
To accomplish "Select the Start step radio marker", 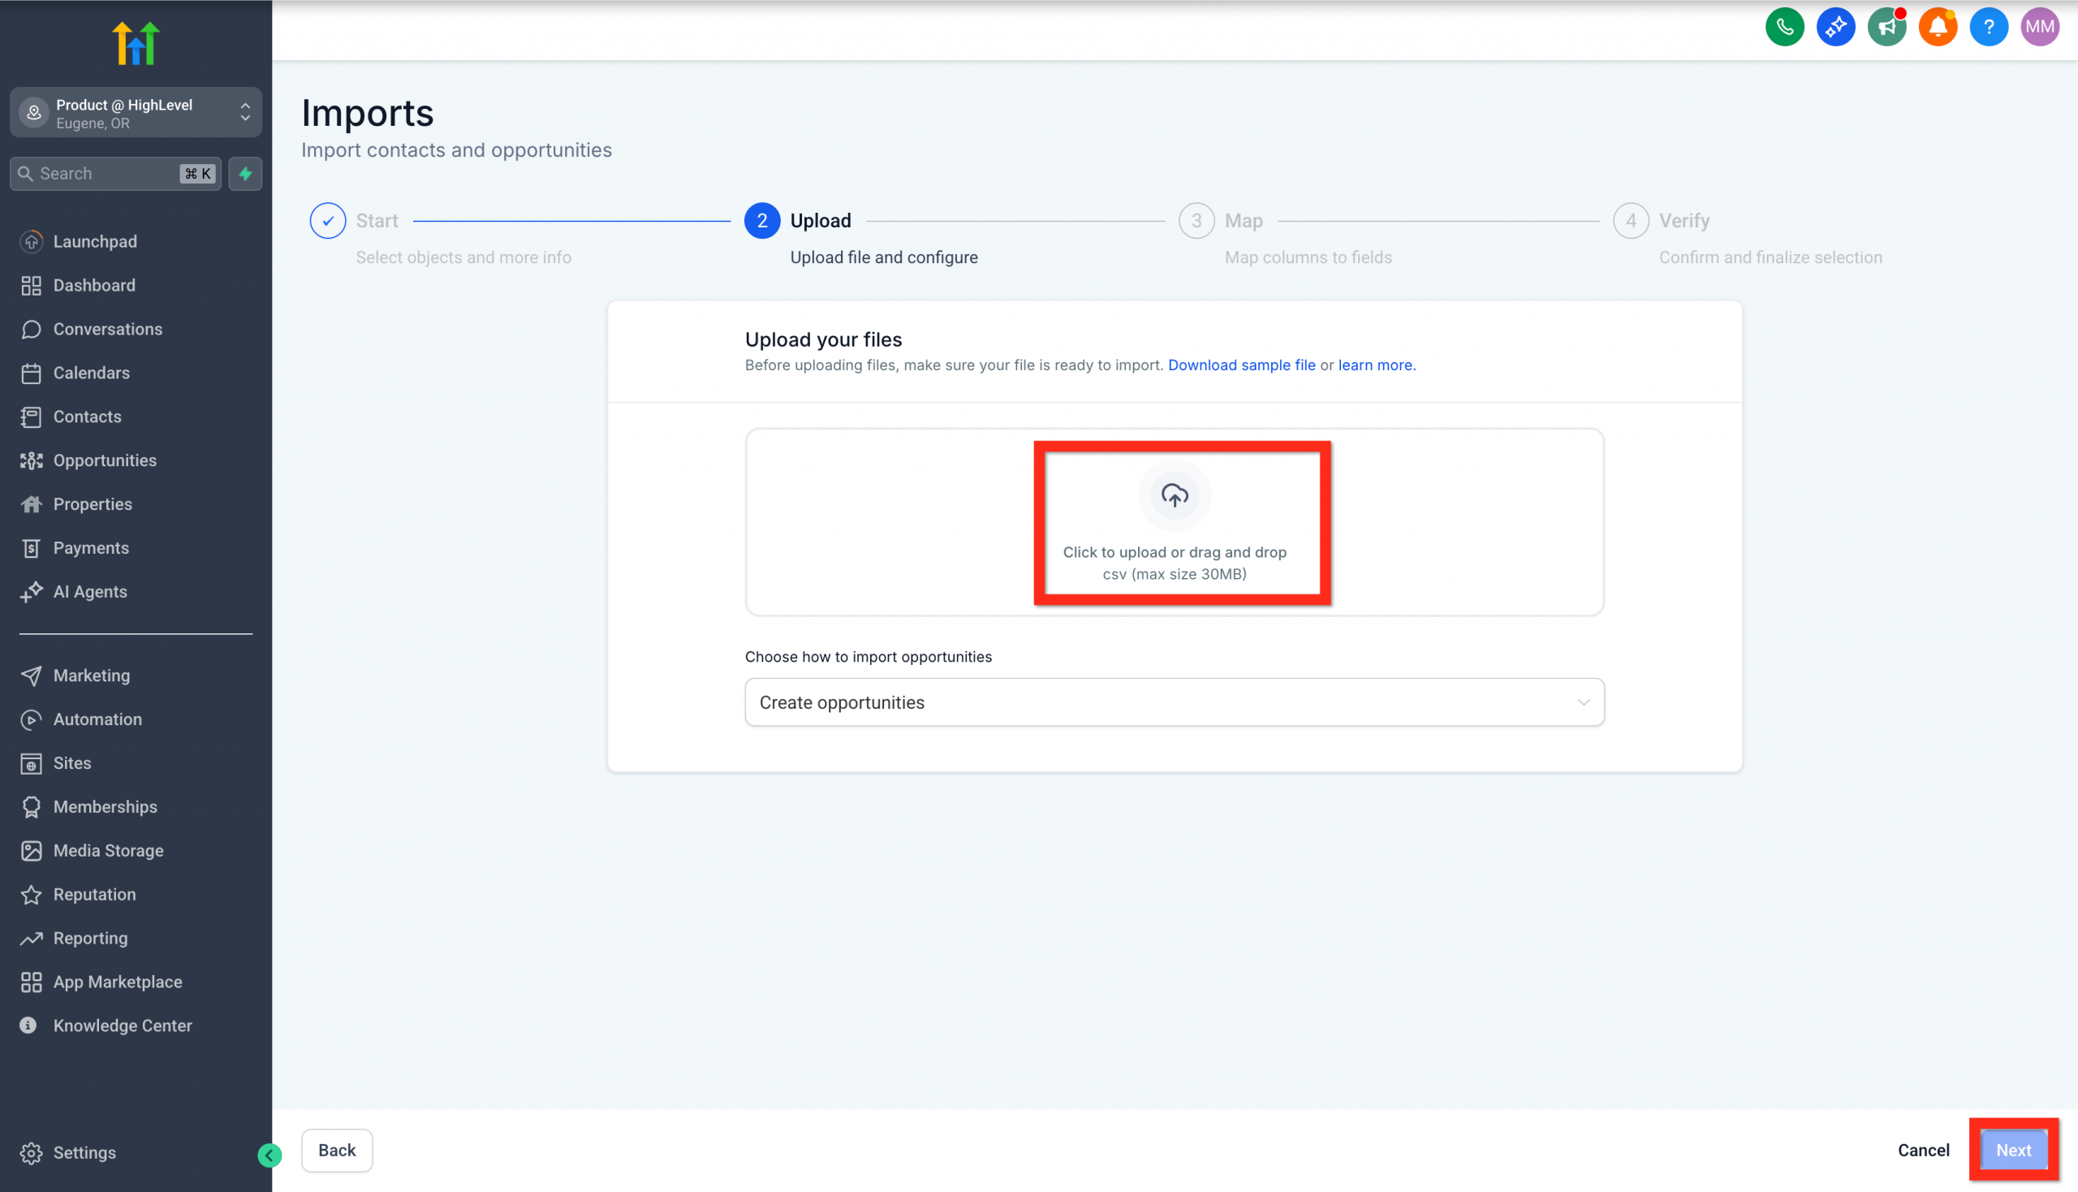I will 327,220.
